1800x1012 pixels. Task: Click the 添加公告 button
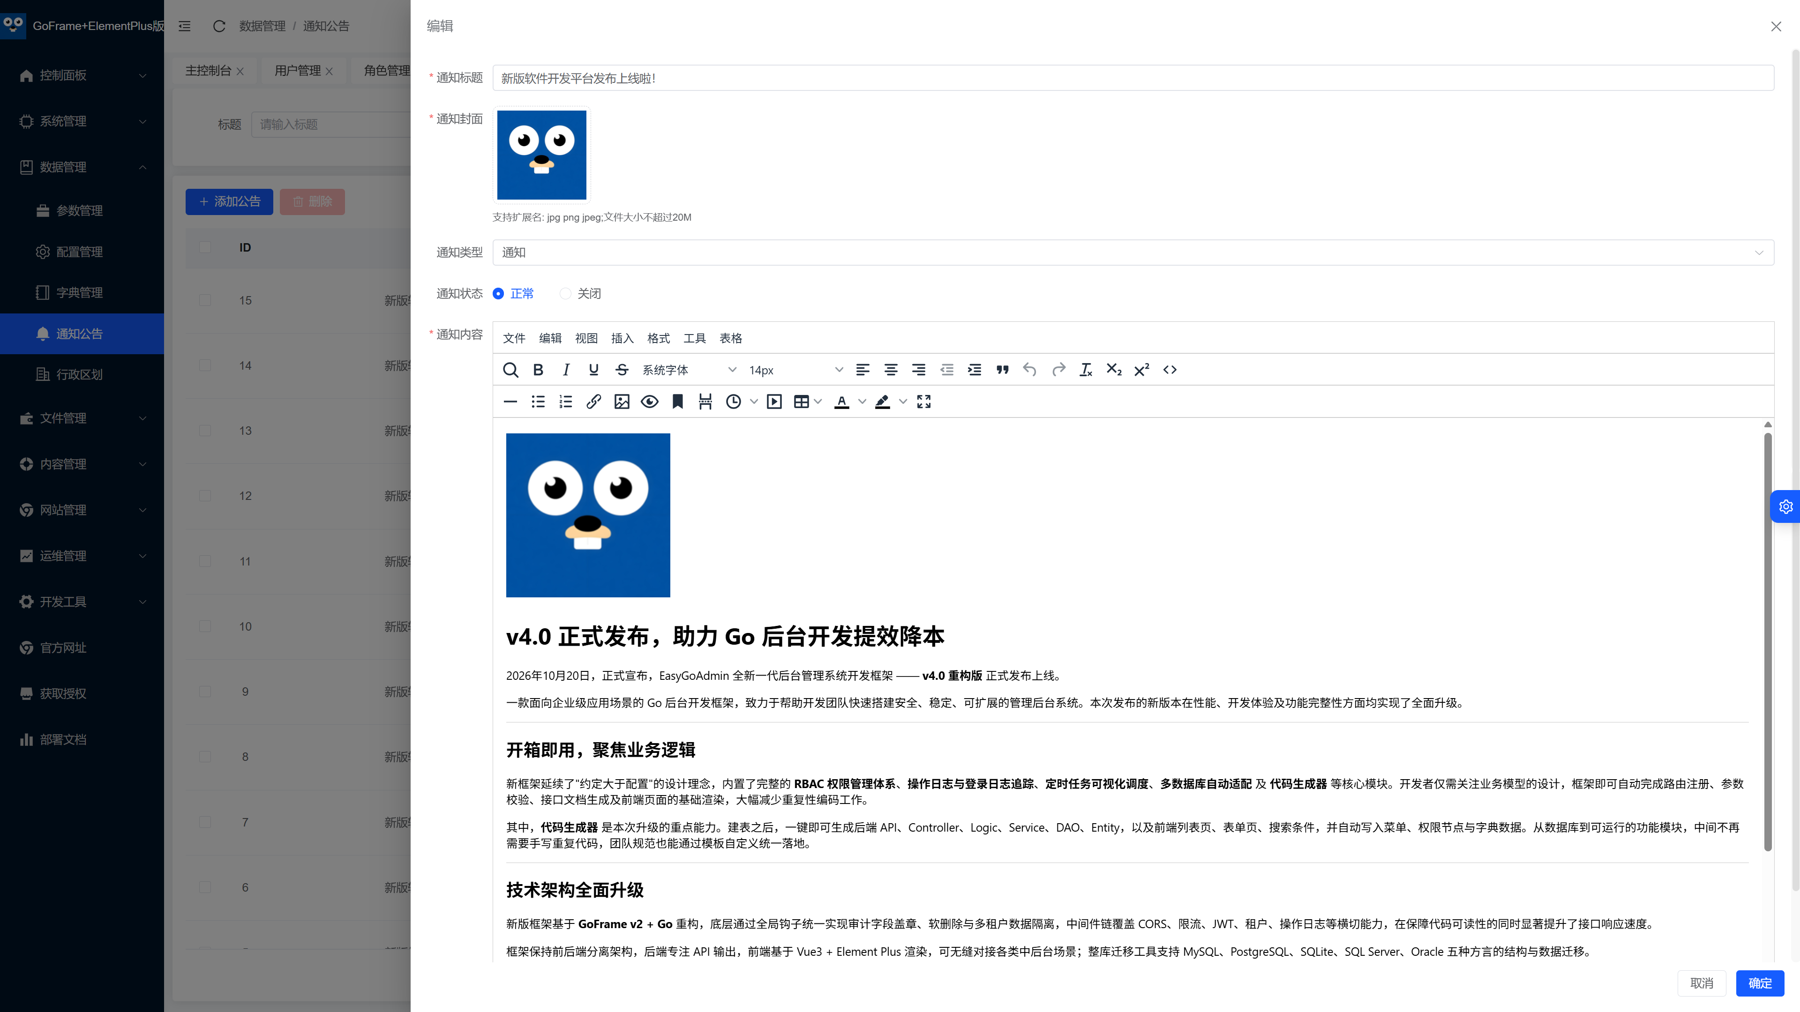(229, 202)
